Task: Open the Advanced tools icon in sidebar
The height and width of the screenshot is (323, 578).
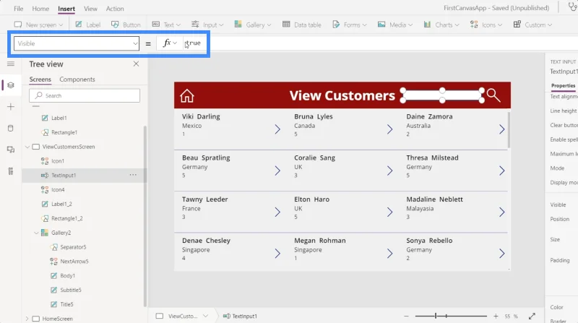Action: click(x=11, y=171)
